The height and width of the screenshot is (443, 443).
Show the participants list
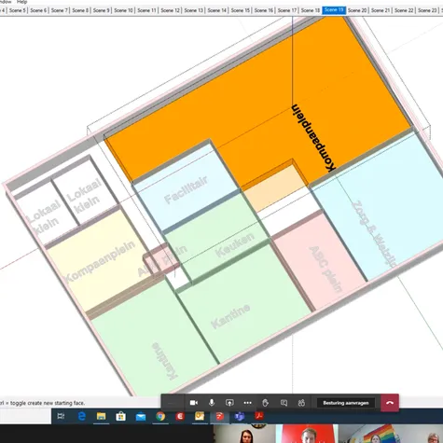pos(301,403)
